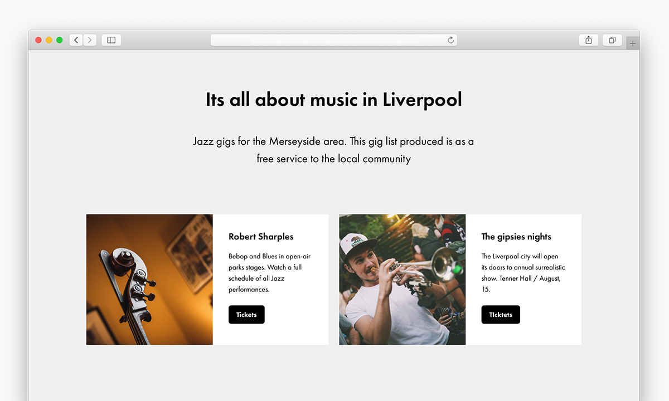
Task: Minimize the window with the yellow button
Action: (x=49, y=40)
